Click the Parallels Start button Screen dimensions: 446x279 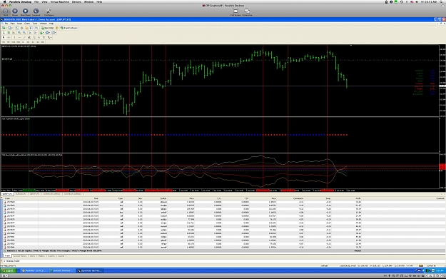point(6,11)
